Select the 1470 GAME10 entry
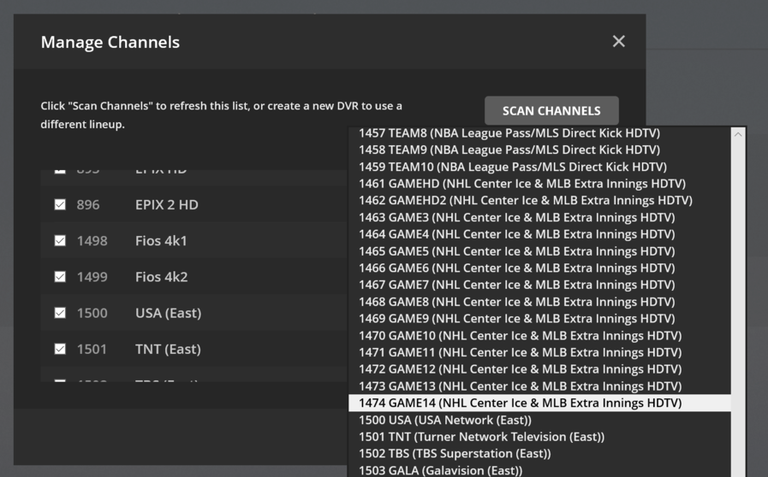This screenshot has height=477, width=768. pyautogui.click(x=539, y=336)
